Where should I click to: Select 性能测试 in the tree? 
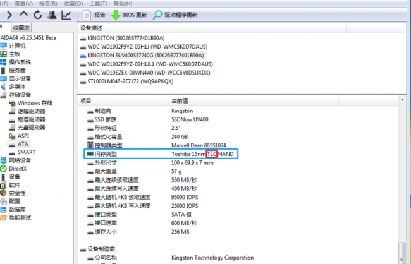point(15,218)
